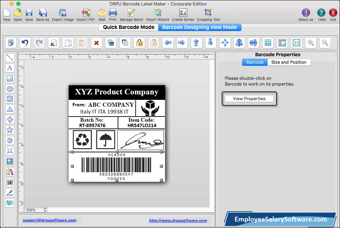Select the Ellipse shape tool
This screenshot has height=228, width=340.
(x=10, y=89)
